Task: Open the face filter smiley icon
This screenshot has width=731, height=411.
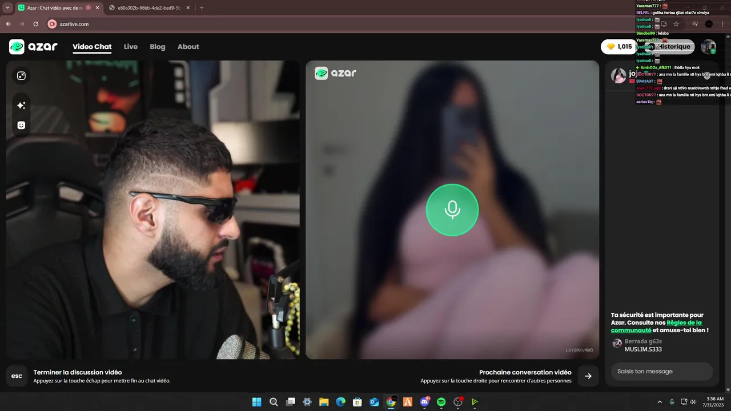Action: click(x=21, y=125)
